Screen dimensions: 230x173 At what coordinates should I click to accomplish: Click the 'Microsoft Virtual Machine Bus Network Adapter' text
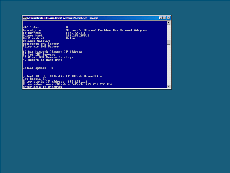click(x=106, y=30)
